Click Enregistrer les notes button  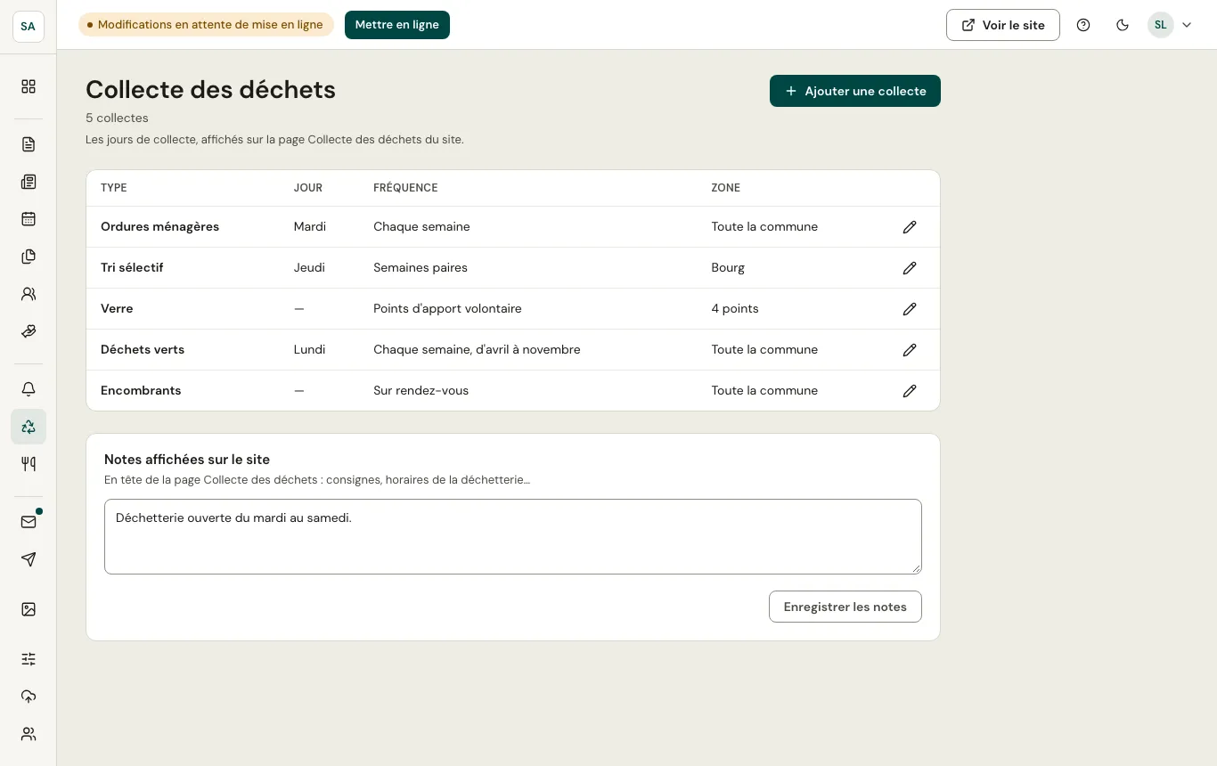(x=845, y=607)
